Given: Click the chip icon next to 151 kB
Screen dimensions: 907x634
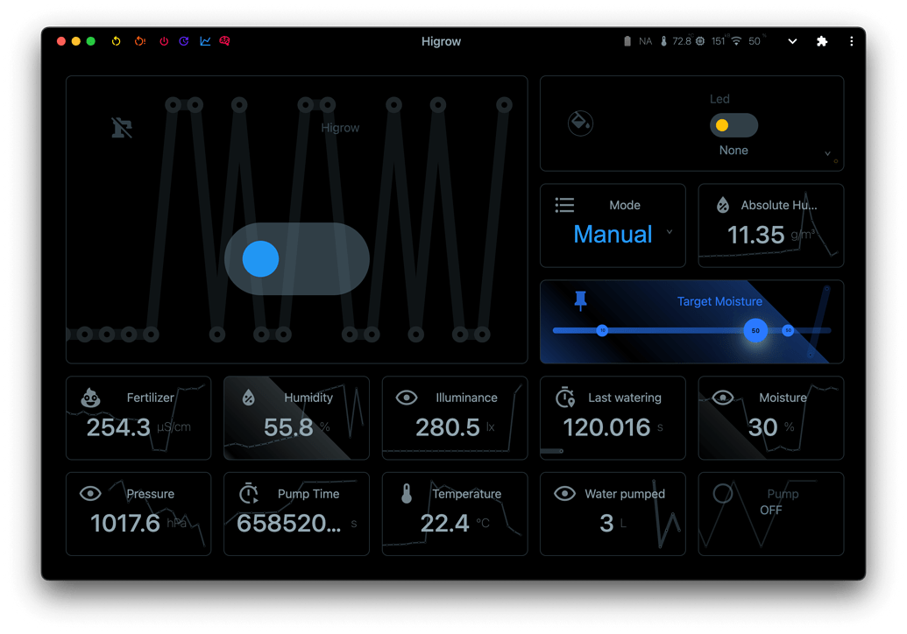Looking at the screenshot, I should (699, 41).
